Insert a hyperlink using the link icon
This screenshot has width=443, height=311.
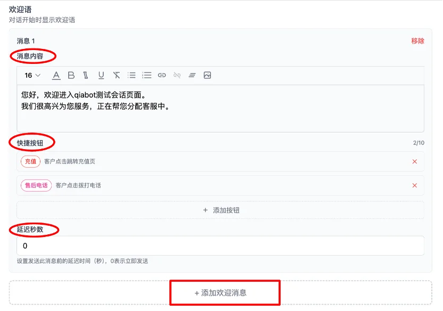click(x=162, y=75)
